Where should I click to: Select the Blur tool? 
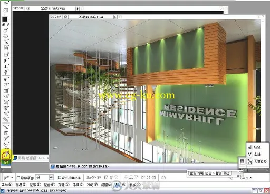click(6, 85)
